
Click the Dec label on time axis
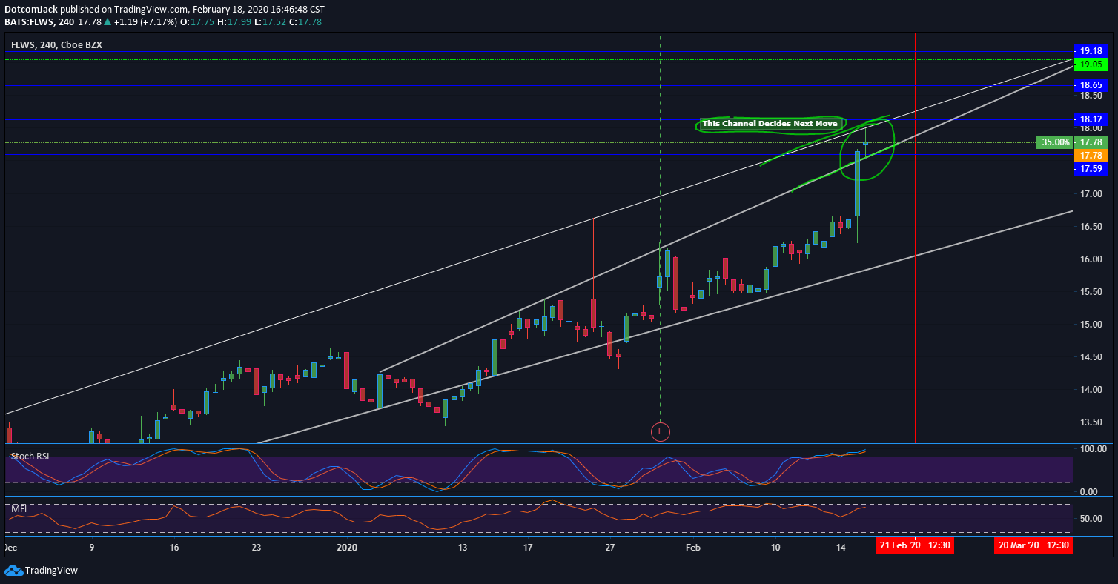(11, 548)
